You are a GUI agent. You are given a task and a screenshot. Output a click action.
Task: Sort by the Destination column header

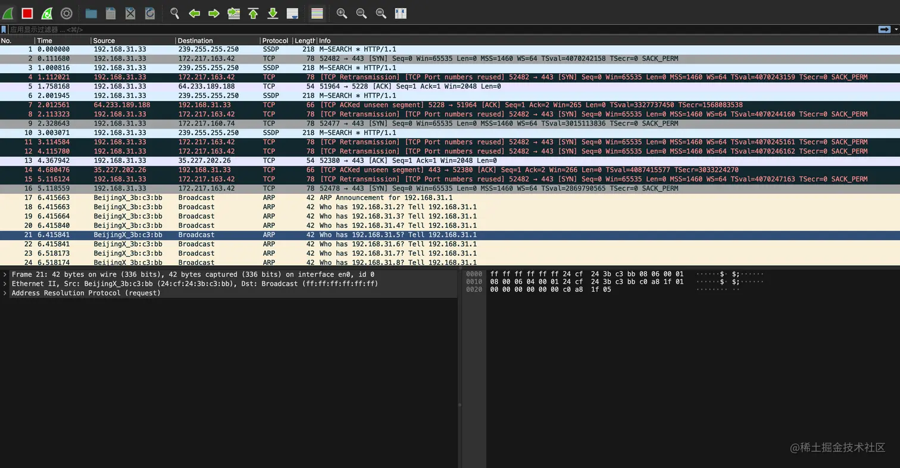[x=218, y=40]
